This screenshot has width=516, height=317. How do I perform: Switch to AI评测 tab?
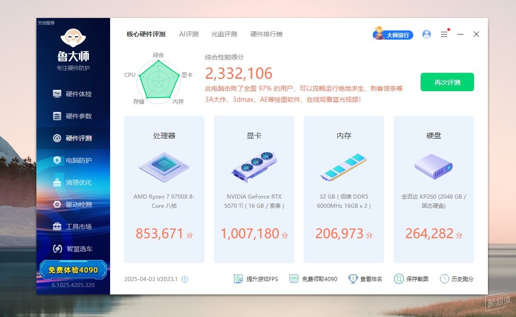(188, 34)
